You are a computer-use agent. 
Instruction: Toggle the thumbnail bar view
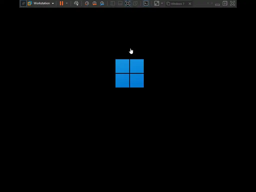120,3
